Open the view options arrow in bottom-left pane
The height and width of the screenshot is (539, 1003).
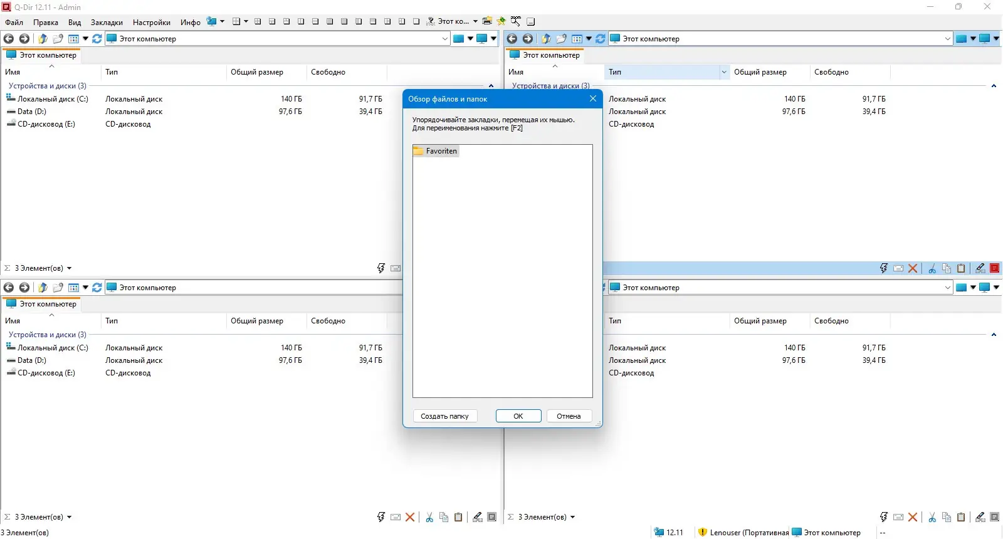[85, 288]
